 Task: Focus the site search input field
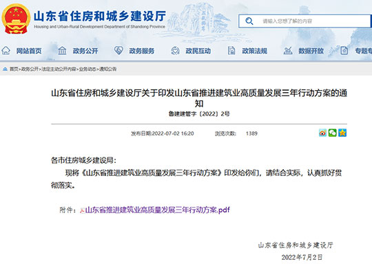coord(304,21)
